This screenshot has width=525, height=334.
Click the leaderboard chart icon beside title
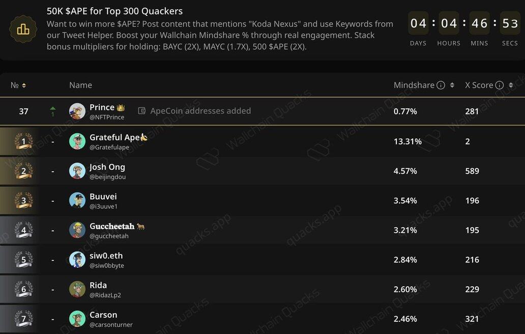23,29
